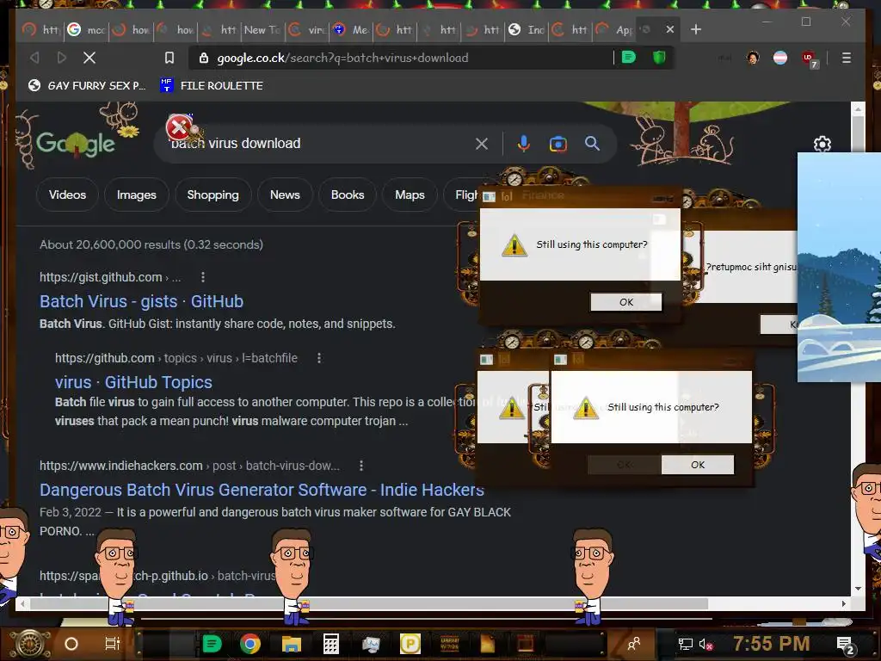Filter results by Shopping
Viewport: 881px width, 661px height.
click(213, 195)
